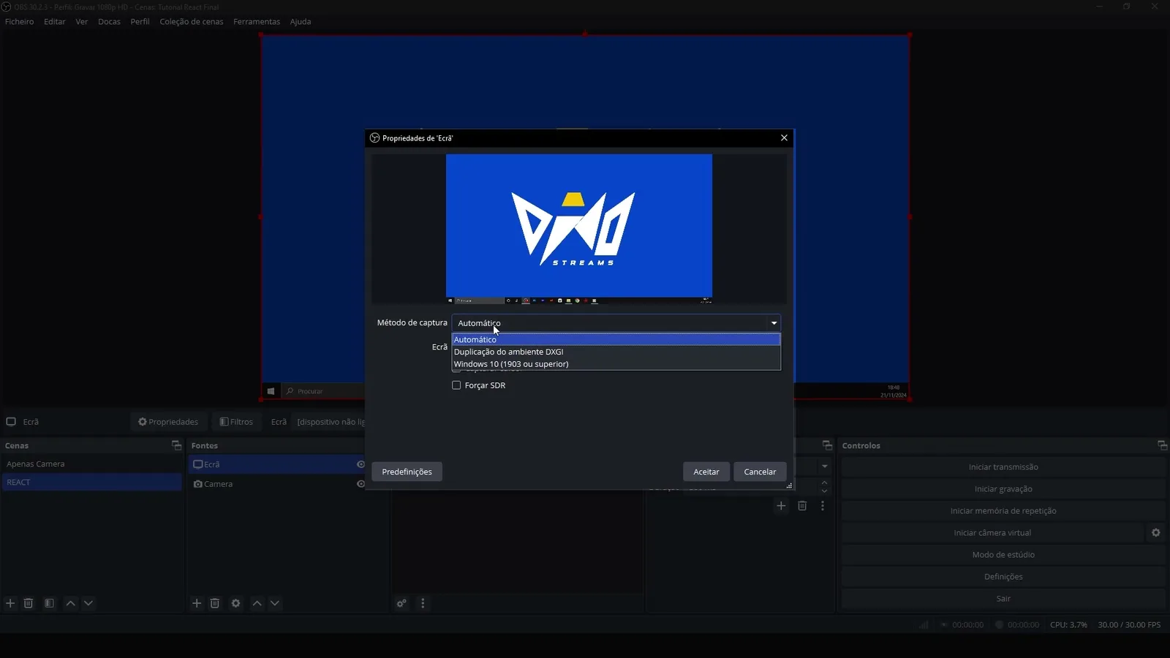Open the scene transition type dropdown
This screenshot has width=1170, height=658.
(824, 466)
